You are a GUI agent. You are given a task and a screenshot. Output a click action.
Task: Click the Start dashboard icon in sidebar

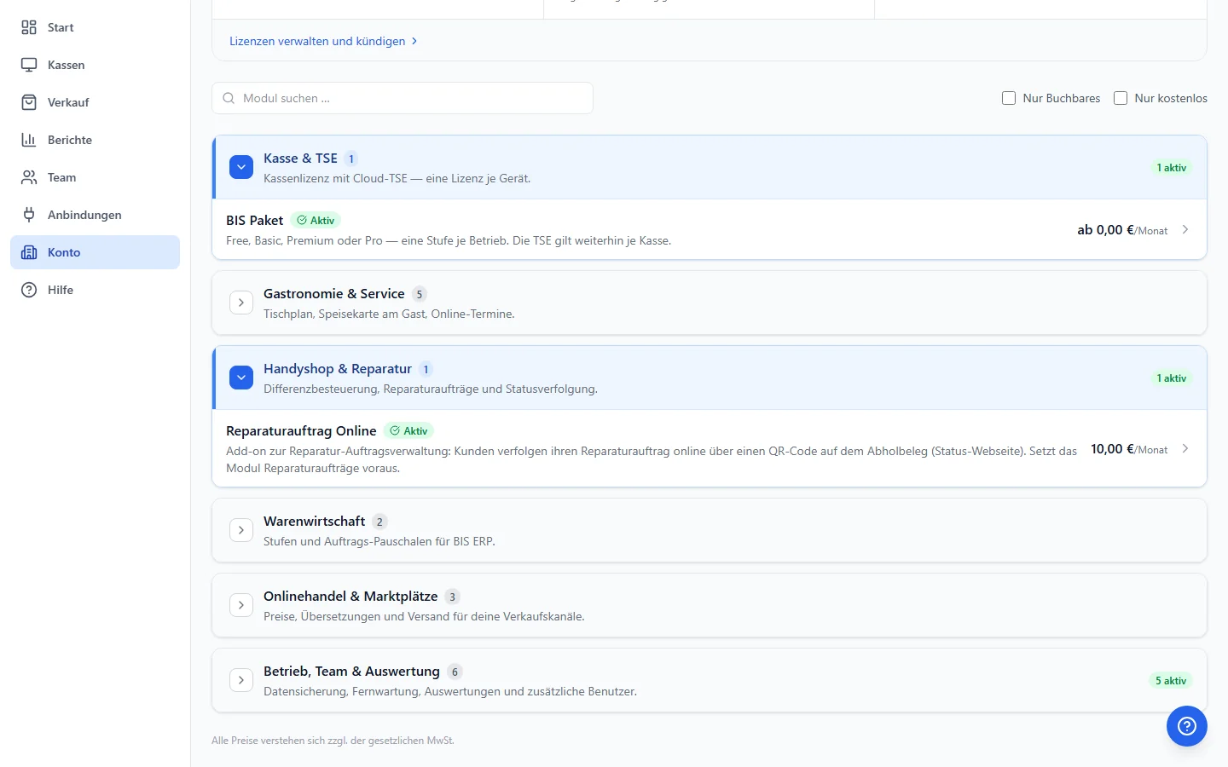click(x=29, y=27)
